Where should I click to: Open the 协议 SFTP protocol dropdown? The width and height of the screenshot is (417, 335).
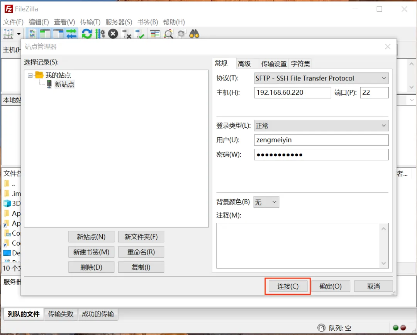pyautogui.click(x=321, y=79)
